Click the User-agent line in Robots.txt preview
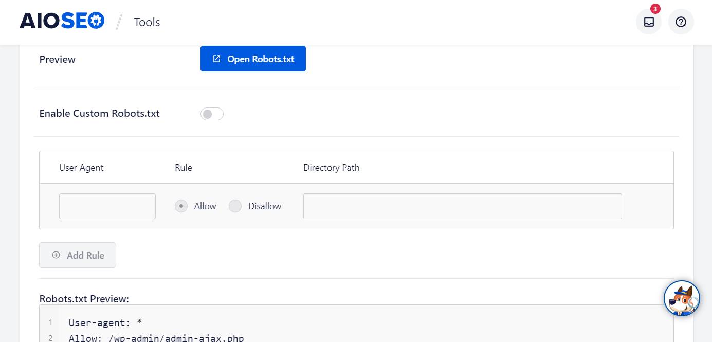 105,322
